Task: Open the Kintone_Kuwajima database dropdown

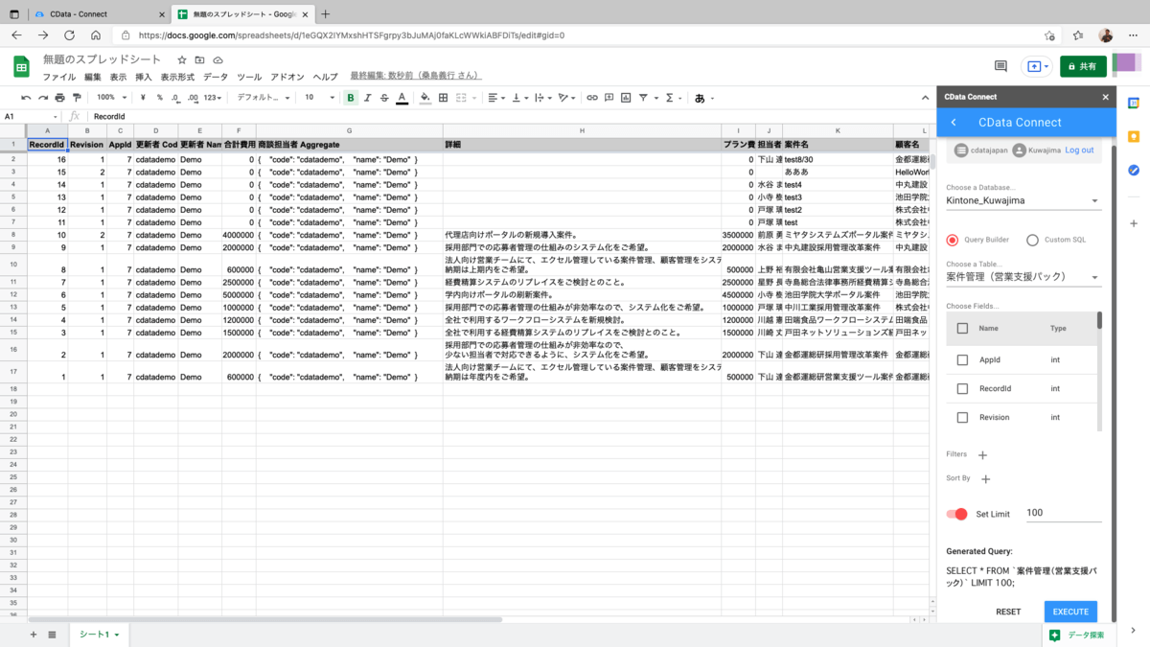Action: 1023,201
